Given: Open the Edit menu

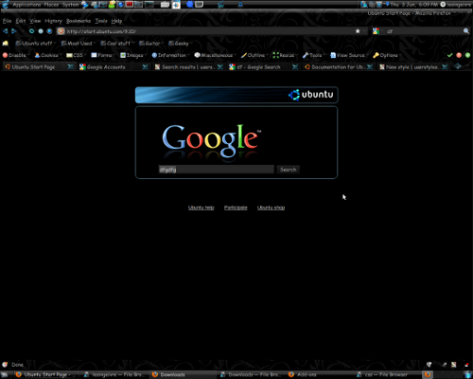Looking at the screenshot, I should (x=21, y=21).
